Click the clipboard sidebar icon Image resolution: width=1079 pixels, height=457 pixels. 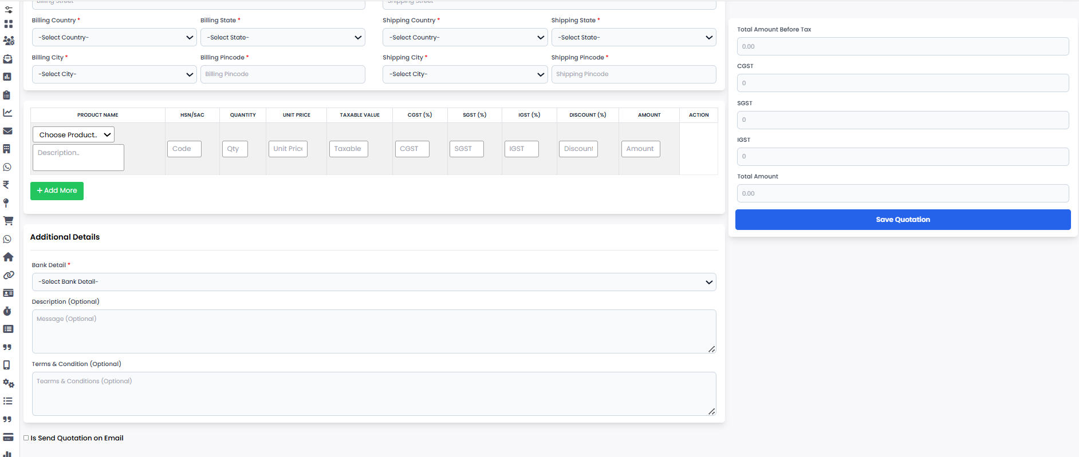pyautogui.click(x=7, y=95)
